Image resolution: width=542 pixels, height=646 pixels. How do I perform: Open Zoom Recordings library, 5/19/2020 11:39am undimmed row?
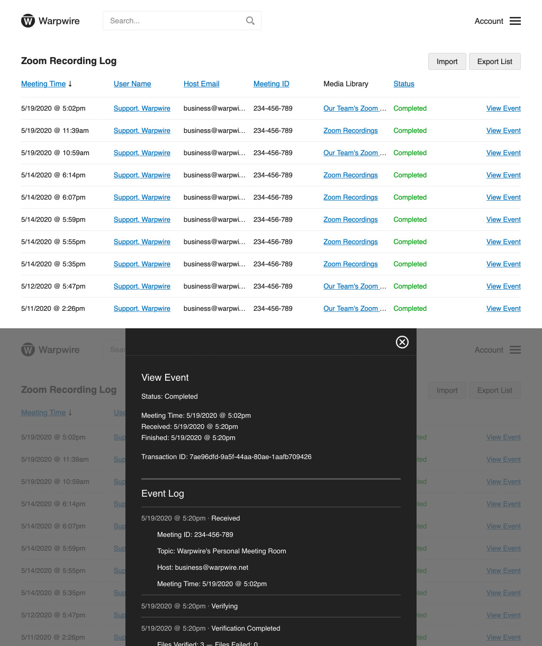(350, 130)
